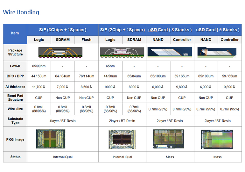Image resolution: width=245 pixels, height=172 pixels.
Task: Open the 3-chip SiP package structure diagram
Action: pyautogui.click(x=63, y=52)
